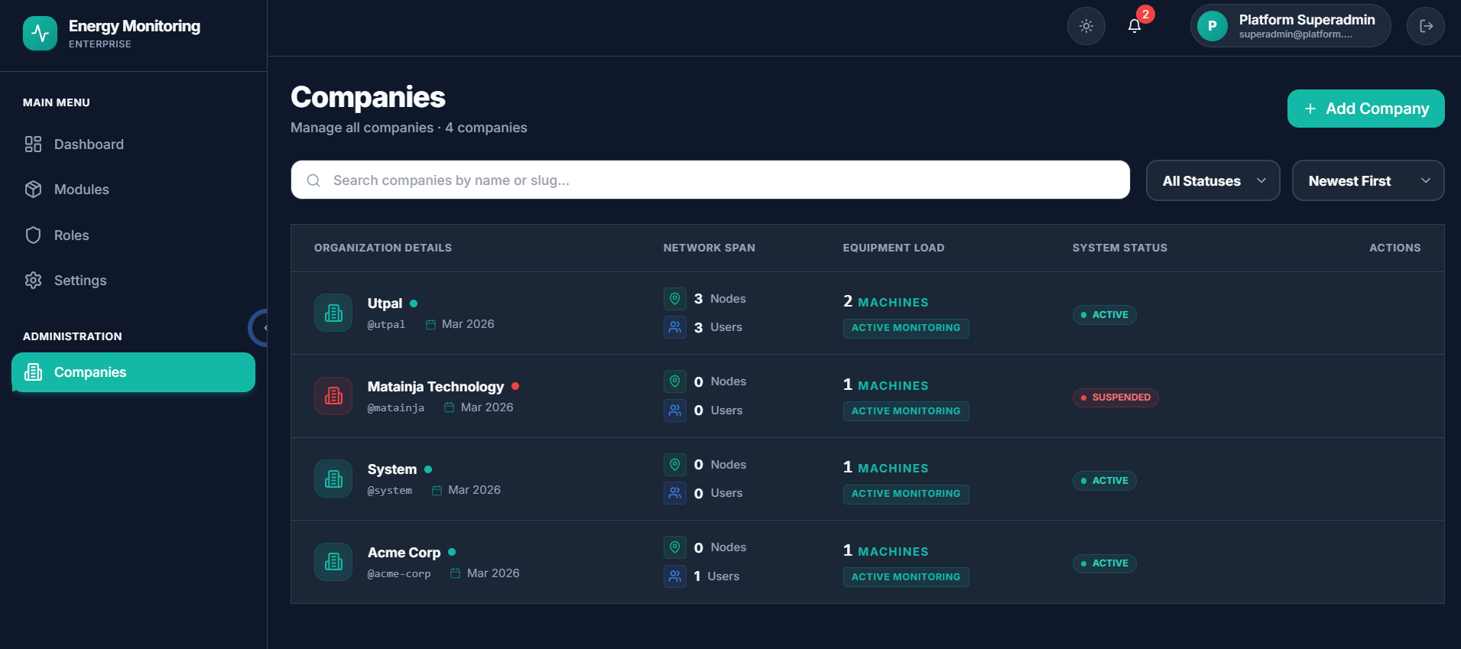Open the Platform Superadmin profile
The width and height of the screenshot is (1461, 649).
[1291, 26]
